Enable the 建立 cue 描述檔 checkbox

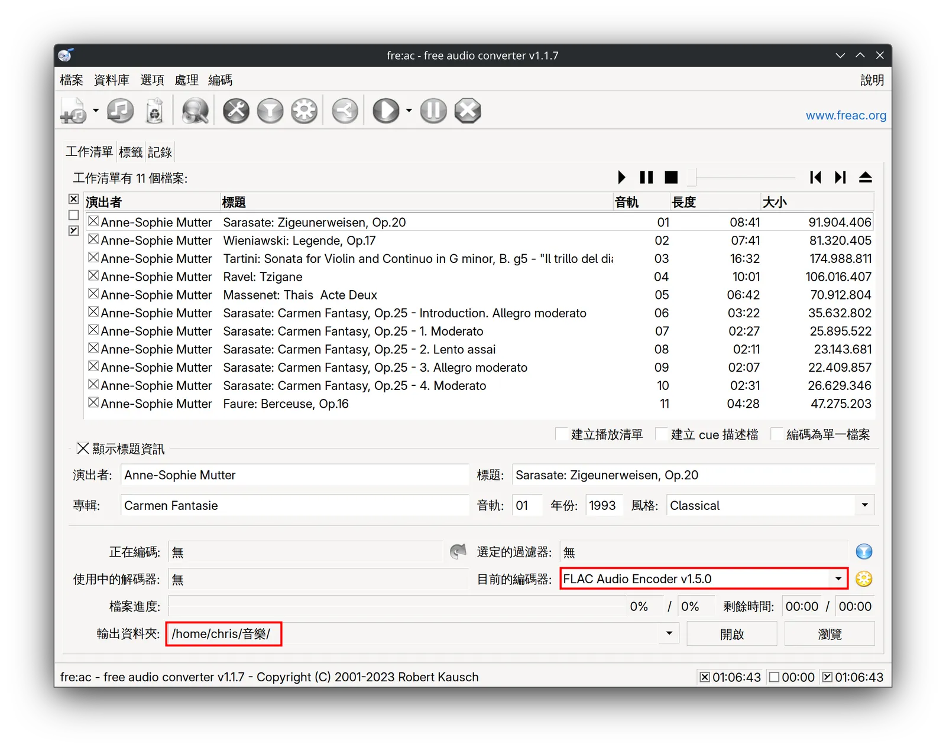(x=662, y=434)
